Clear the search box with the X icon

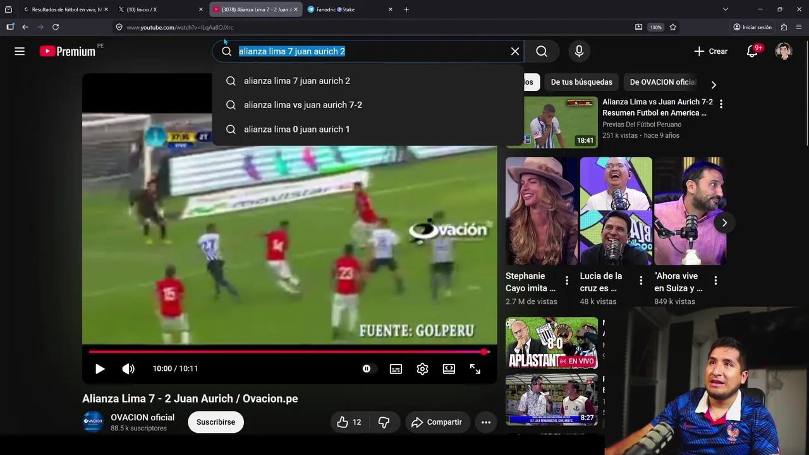coord(515,51)
